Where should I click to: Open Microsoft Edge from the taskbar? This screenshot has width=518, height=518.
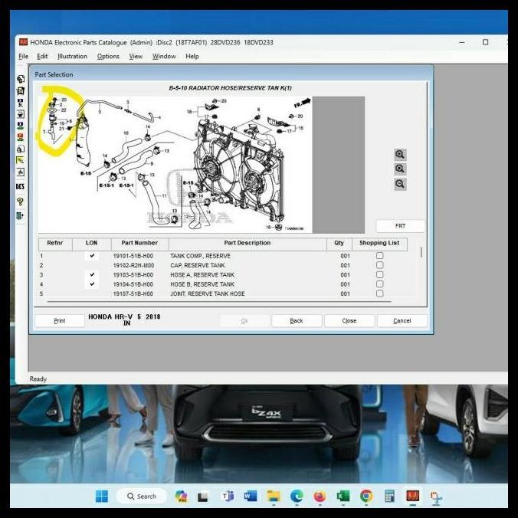(x=297, y=496)
